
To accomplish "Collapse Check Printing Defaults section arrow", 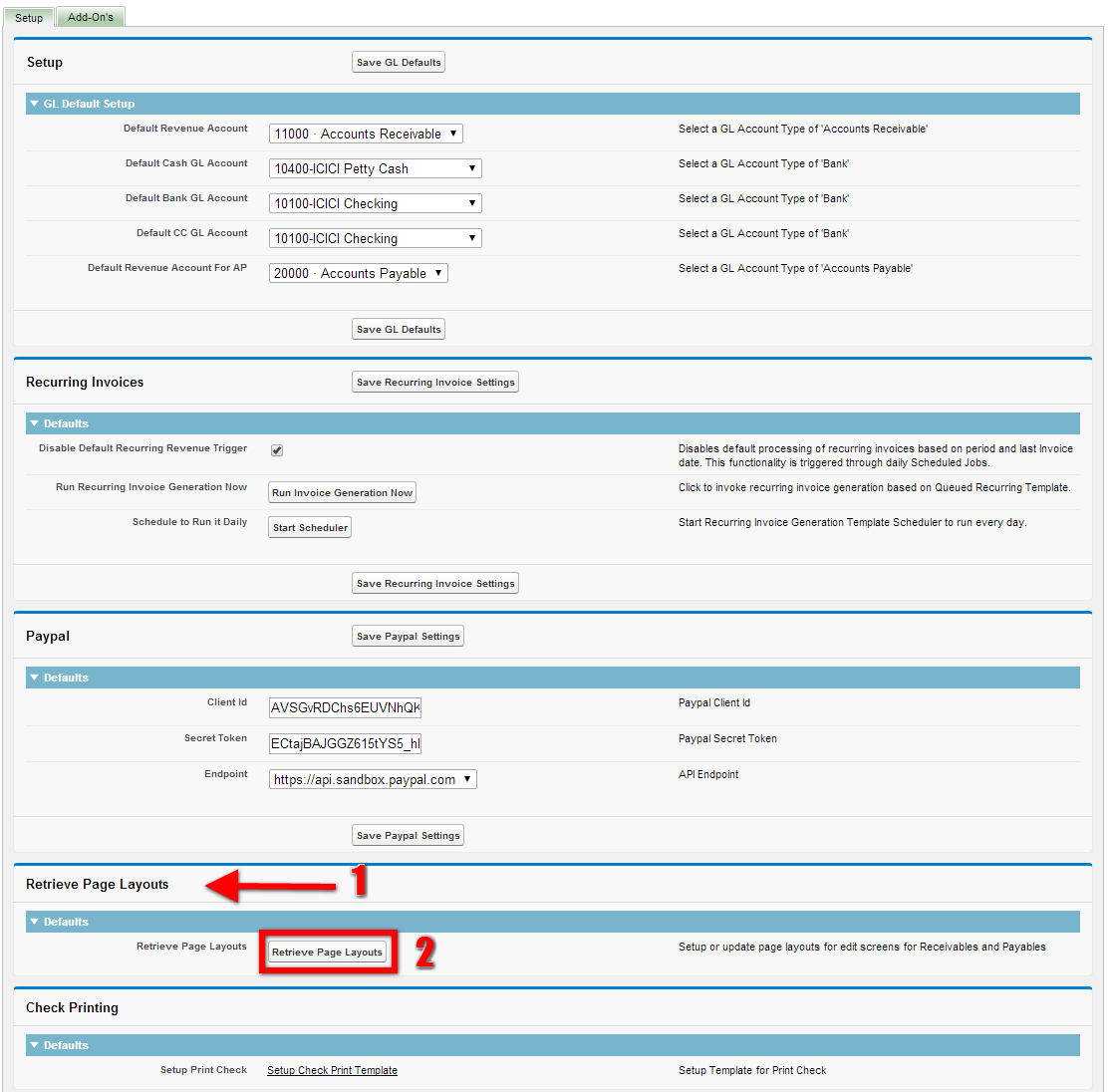I will (35, 1045).
